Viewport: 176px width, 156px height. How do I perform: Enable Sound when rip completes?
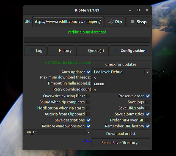[x=88, y=102]
